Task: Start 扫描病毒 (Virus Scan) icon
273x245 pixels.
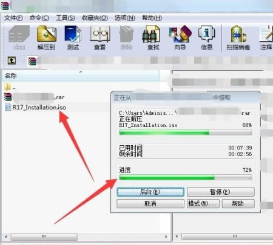Action: point(238,38)
